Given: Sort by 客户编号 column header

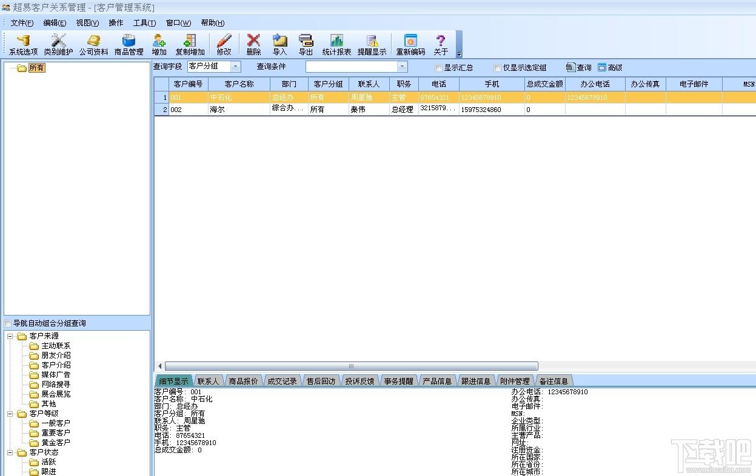Looking at the screenshot, I should coord(189,84).
